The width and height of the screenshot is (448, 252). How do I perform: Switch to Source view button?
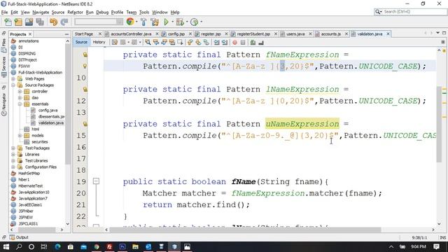[x=81, y=42]
